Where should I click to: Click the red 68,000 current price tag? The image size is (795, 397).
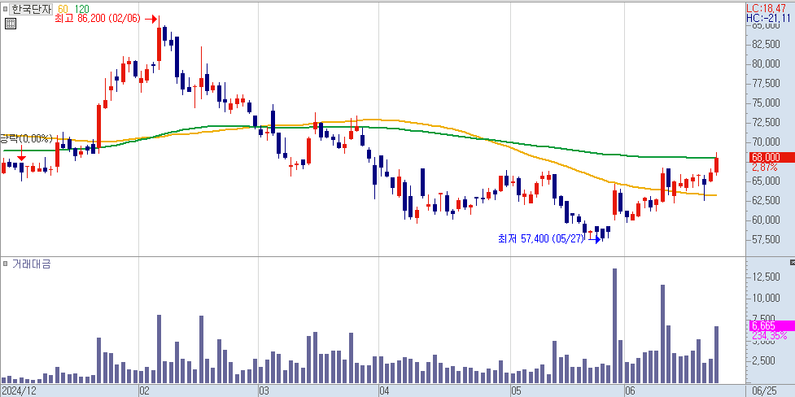[767, 157]
